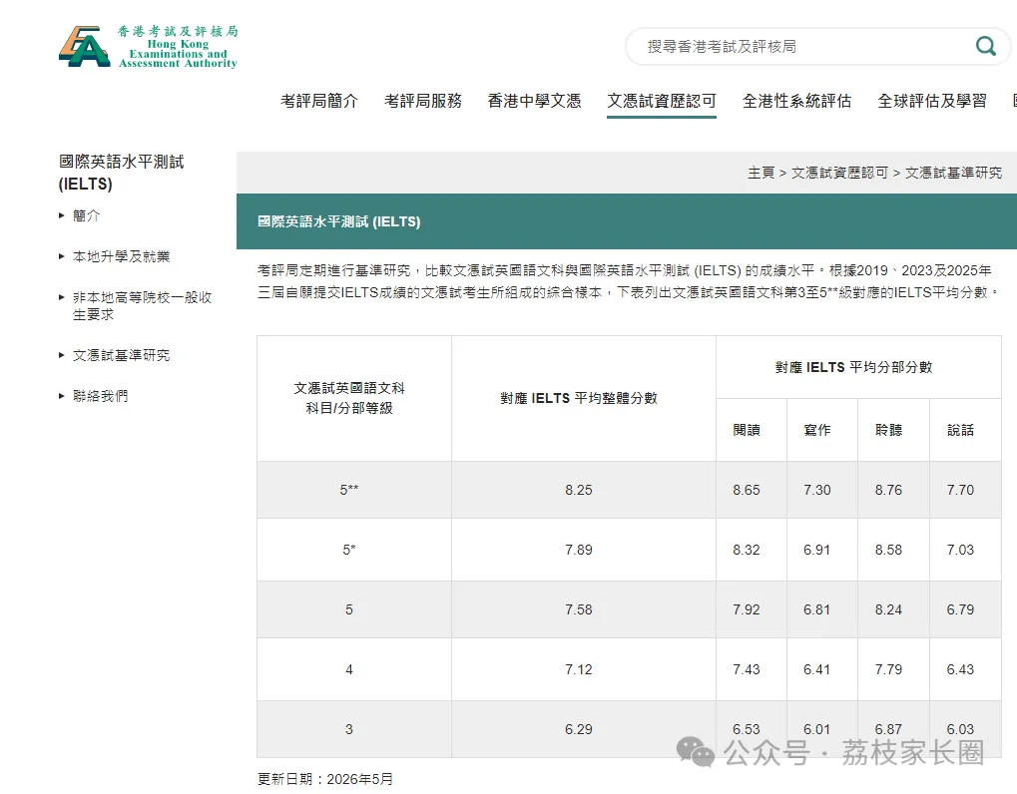The height and width of the screenshot is (794, 1017).
Task: Select speaking score 7.70
Action: (x=960, y=490)
